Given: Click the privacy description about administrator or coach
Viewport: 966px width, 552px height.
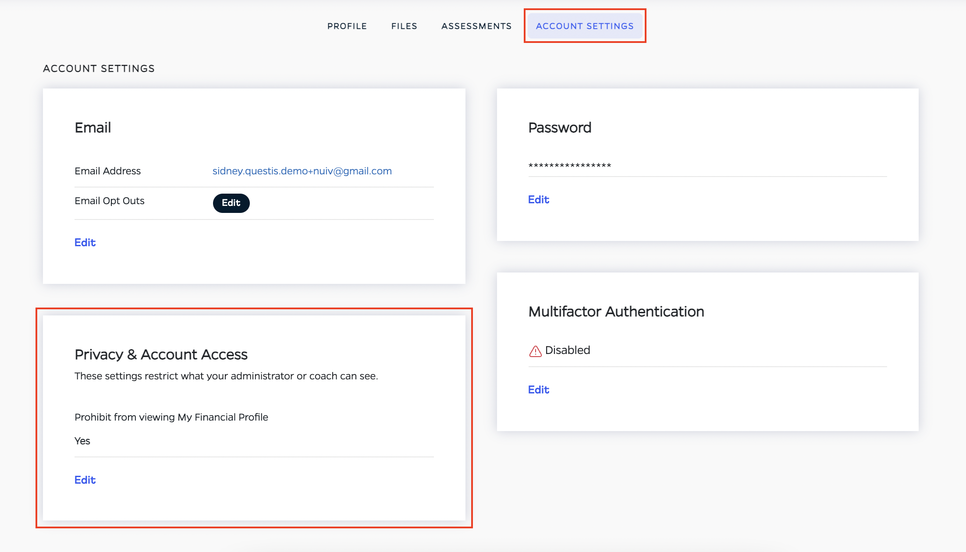Looking at the screenshot, I should (226, 376).
